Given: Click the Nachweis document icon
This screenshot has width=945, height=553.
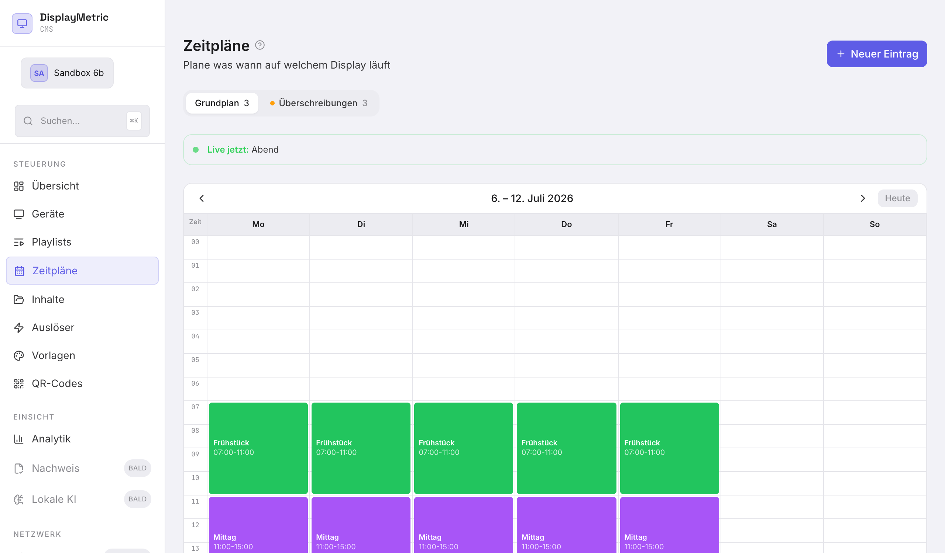Looking at the screenshot, I should pyautogui.click(x=19, y=468).
